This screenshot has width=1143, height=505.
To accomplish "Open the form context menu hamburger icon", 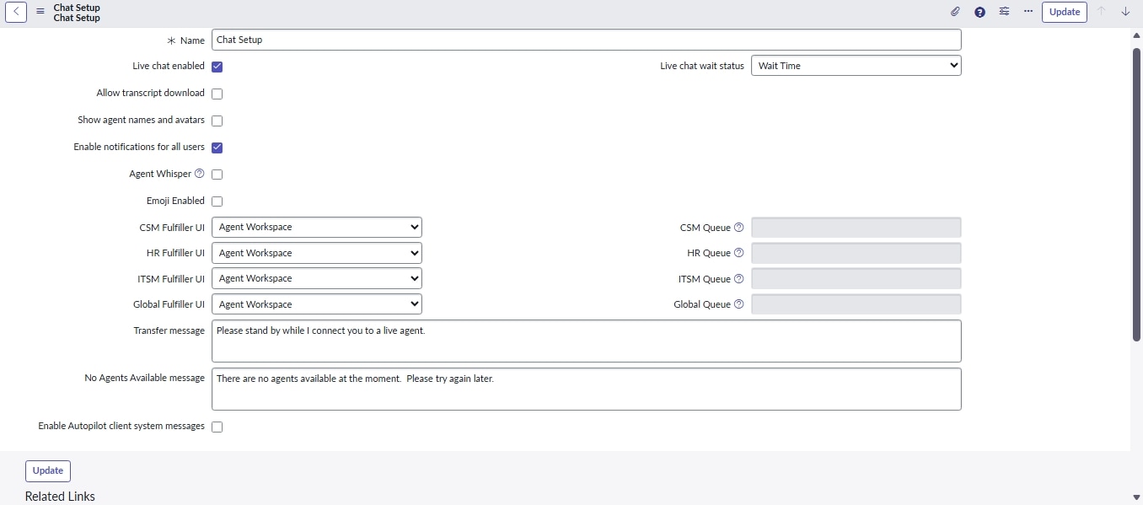I will (x=40, y=12).
